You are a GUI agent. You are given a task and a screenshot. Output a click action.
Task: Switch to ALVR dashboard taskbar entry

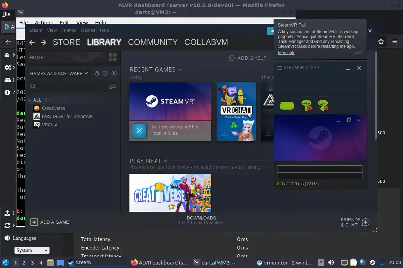pos(160,263)
